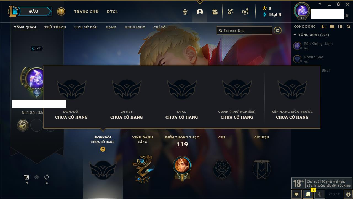Open the Store coins icon

245,12
